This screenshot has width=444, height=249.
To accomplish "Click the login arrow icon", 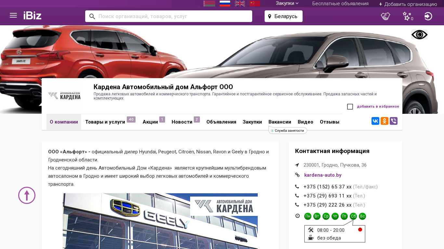I will coord(428,16).
